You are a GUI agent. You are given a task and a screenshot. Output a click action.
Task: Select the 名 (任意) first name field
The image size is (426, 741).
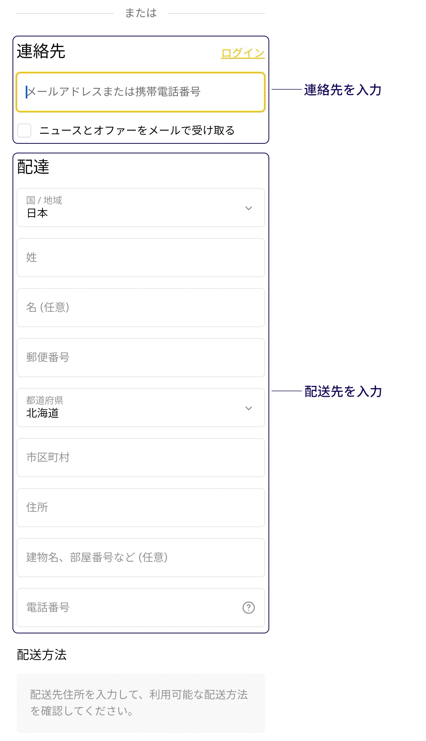(x=140, y=308)
